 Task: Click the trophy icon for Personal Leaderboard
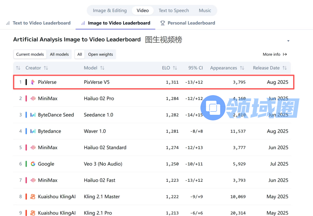point(162,23)
